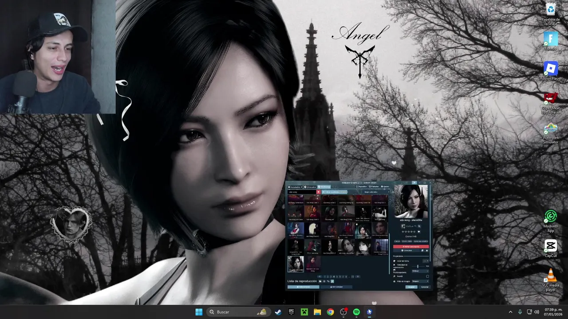The width and height of the screenshot is (568, 319).
Task: Open Spotify from the taskbar
Action: click(356, 312)
